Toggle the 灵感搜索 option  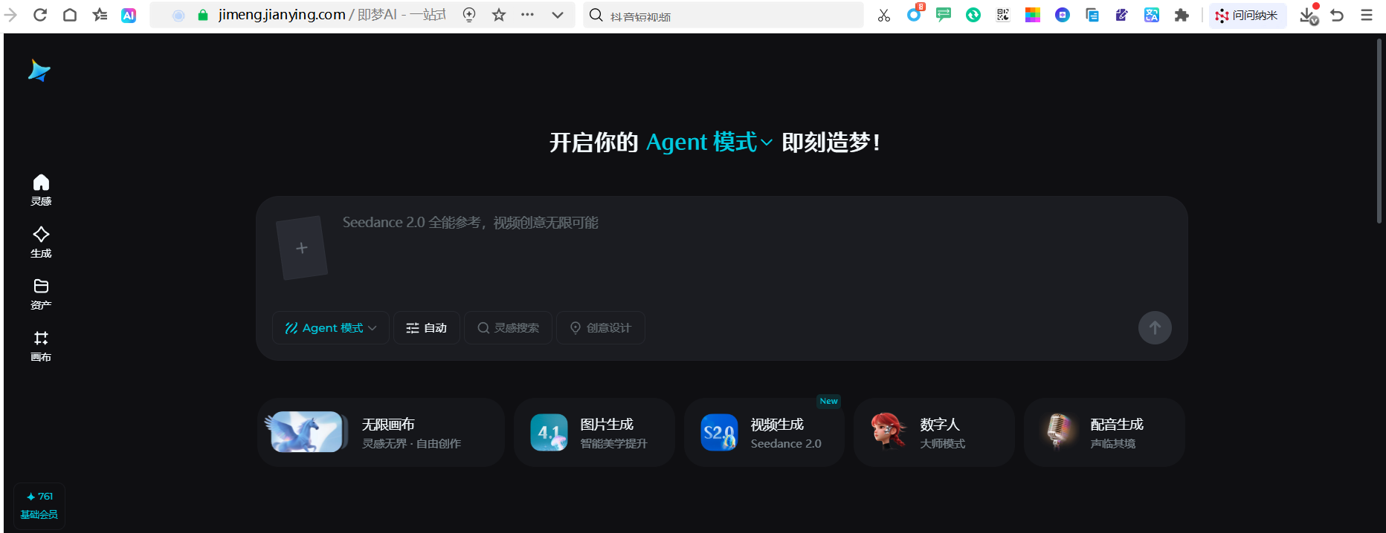509,328
